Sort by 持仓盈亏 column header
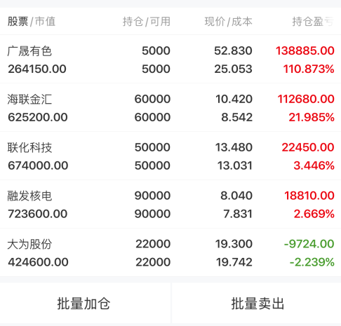341x326 pixels. click(313, 22)
